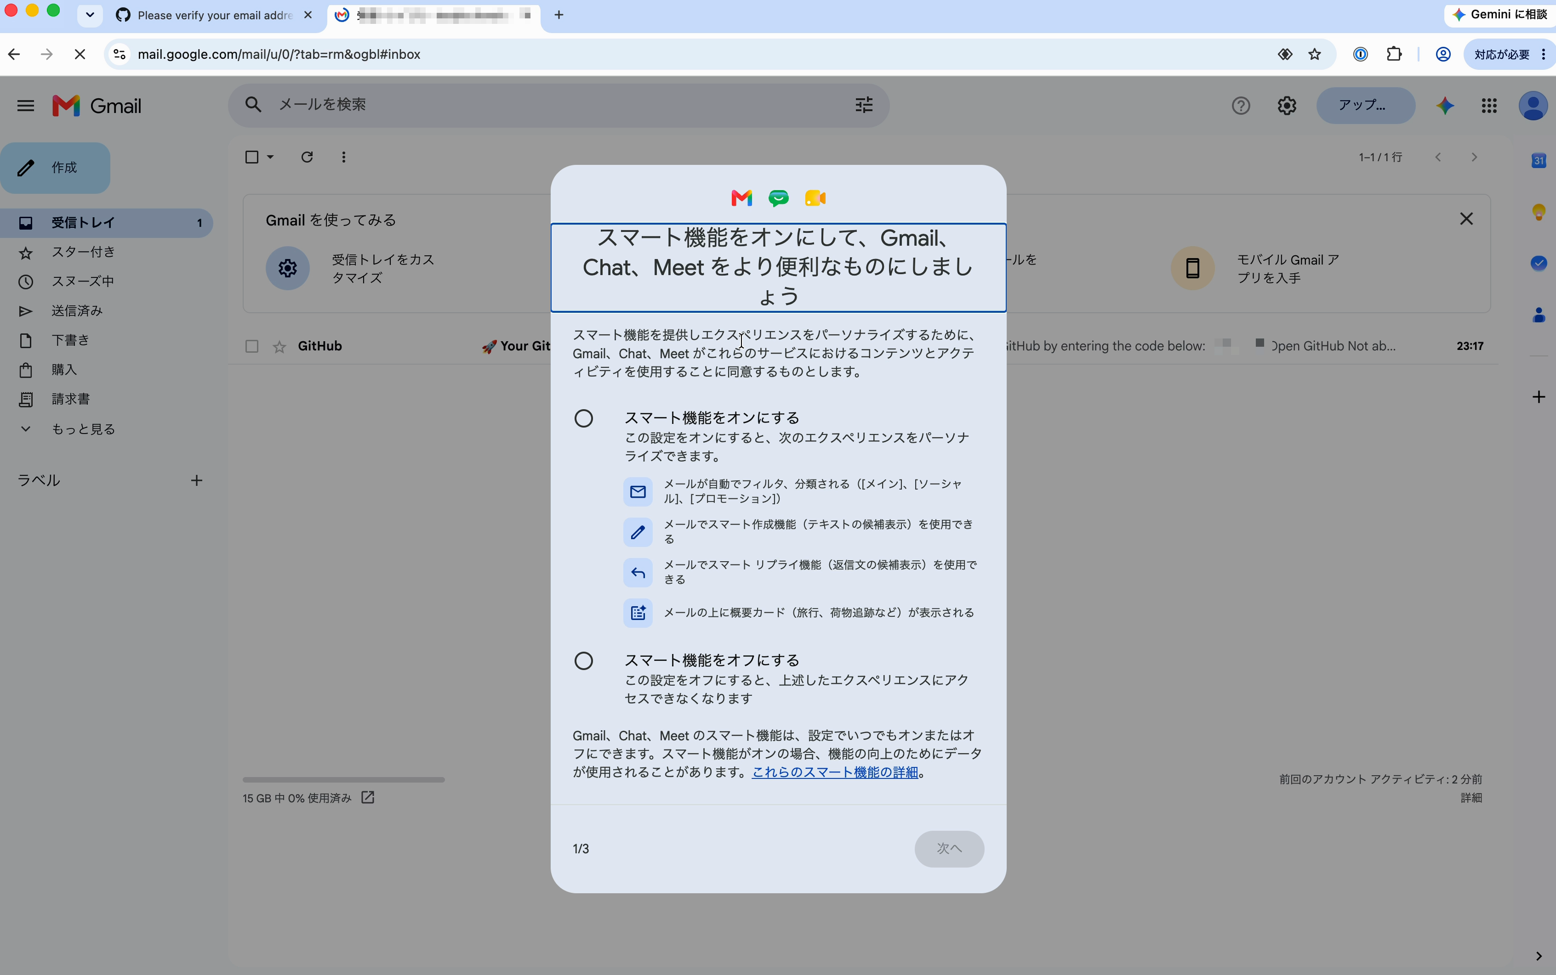This screenshot has width=1556, height=975.
Task: Close the Gmail を使ってみる card
Action: coord(1465,219)
